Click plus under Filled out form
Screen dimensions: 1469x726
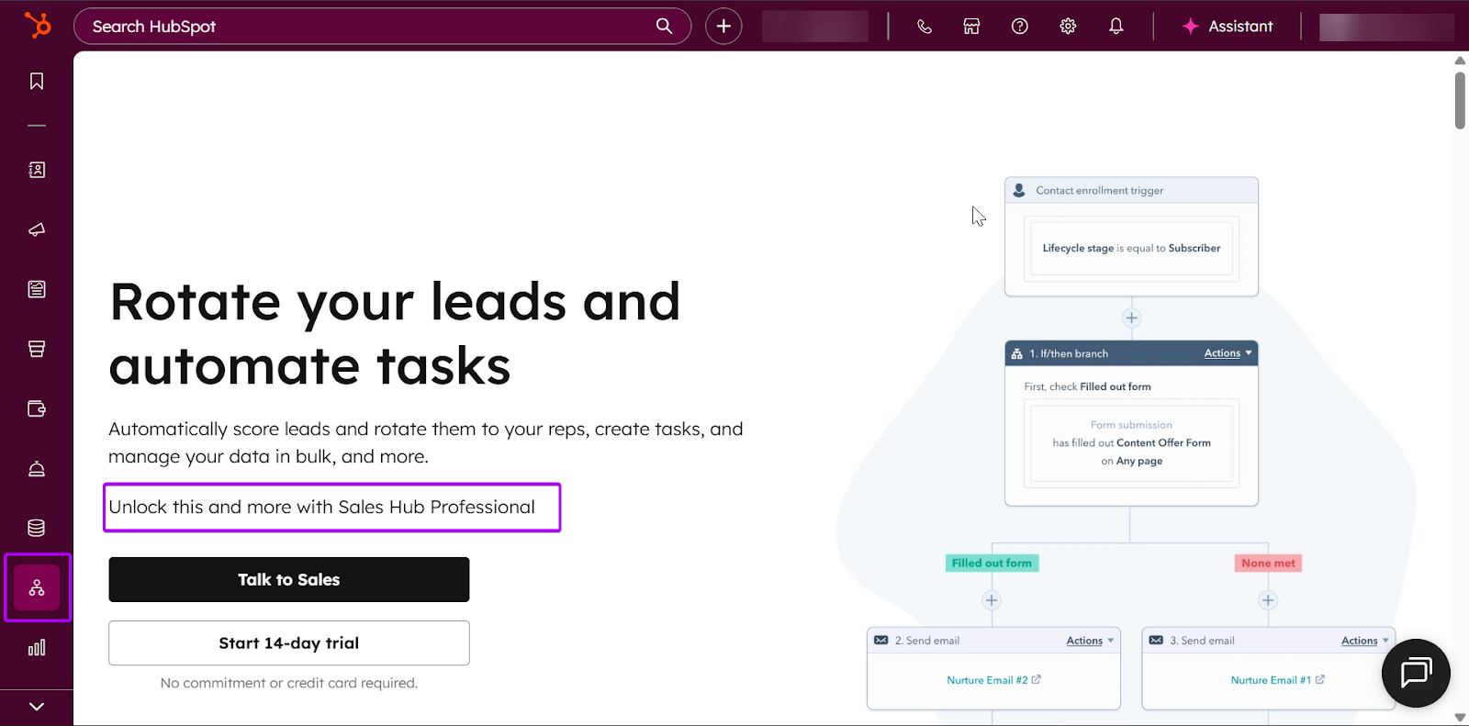(x=991, y=600)
